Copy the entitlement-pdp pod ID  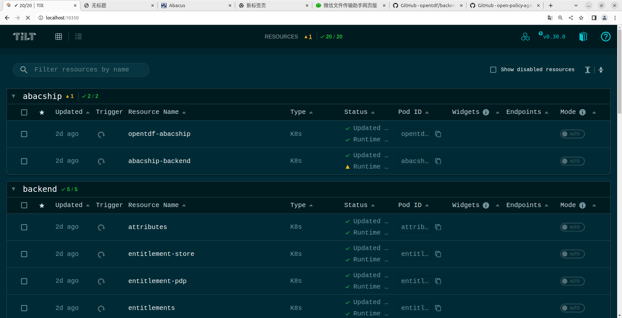[x=438, y=281]
